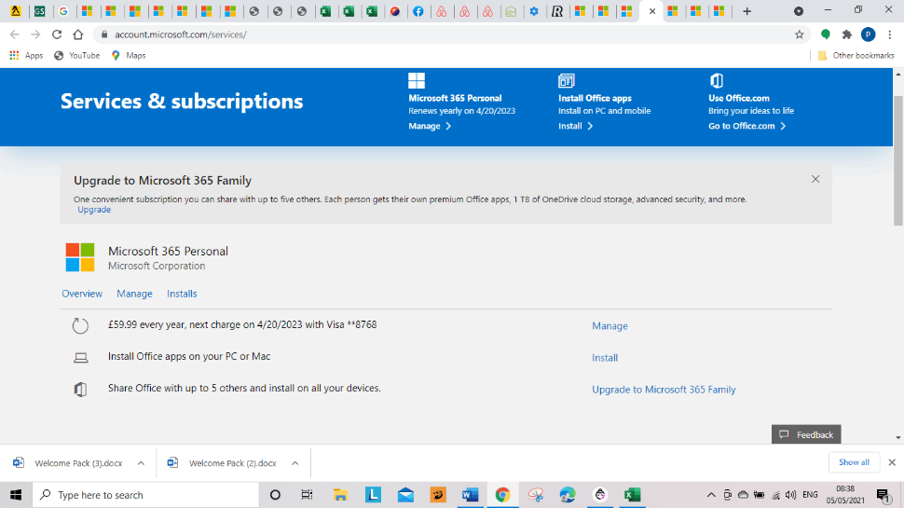Click the Microsoft logo beside Microsoft 365 Personal
Screen dimensions: 904x508
pos(80,257)
